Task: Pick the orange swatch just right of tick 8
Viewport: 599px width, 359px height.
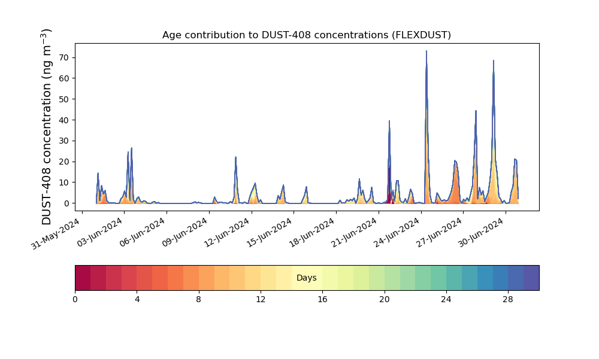Action: [207, 278]
